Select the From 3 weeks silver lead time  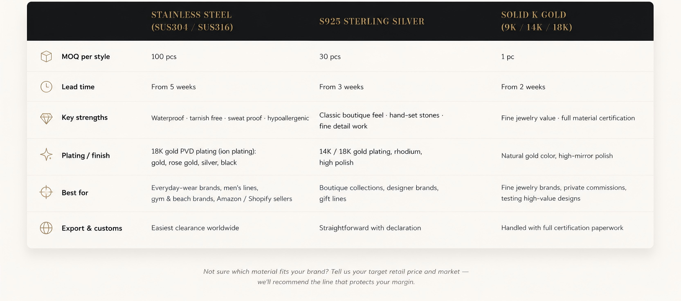click(342, 87)
